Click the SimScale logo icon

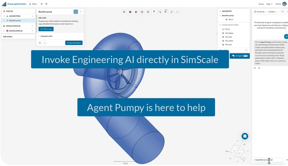[x=4, y=4]
